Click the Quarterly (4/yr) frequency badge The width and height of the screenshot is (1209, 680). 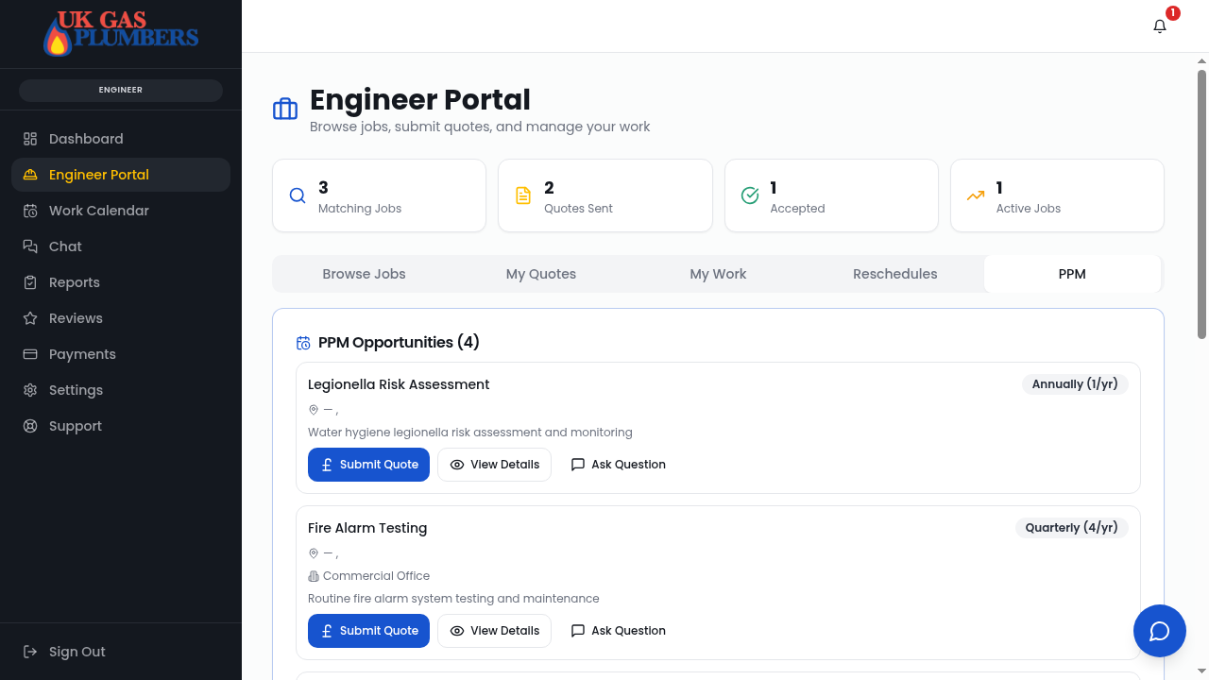point(1071,528)
